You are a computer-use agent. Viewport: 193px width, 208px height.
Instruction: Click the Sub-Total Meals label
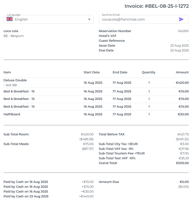pos(16,144)
